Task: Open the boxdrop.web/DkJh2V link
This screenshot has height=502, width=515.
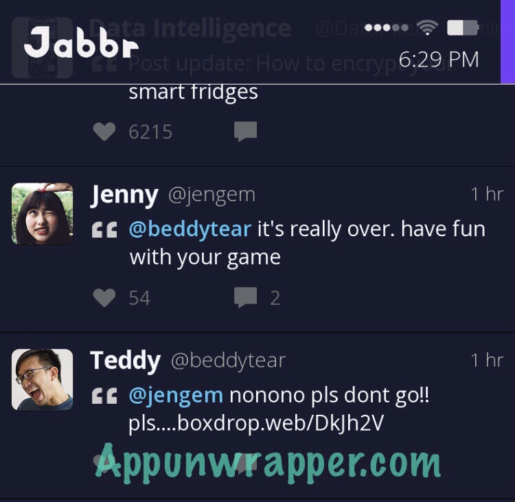Action: click(280, 423)
